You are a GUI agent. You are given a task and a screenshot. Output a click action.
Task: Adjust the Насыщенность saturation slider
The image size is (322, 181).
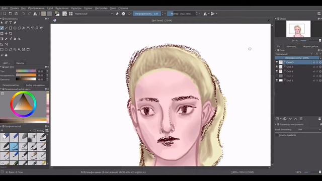[26, 75]
